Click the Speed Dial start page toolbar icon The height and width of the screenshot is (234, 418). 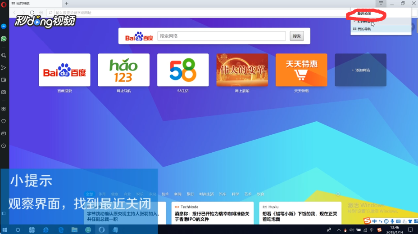coord(41,13)
